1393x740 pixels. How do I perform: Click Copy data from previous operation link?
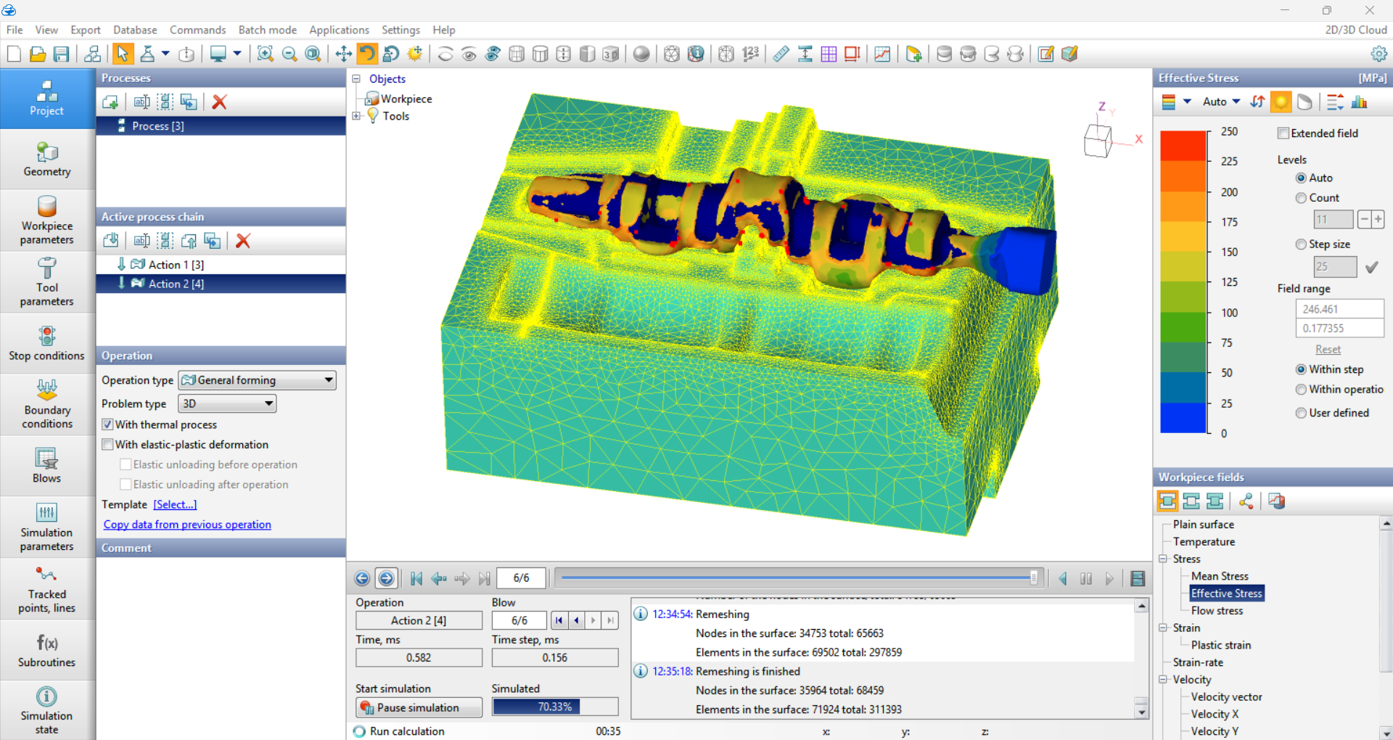(x=187, y=525)
